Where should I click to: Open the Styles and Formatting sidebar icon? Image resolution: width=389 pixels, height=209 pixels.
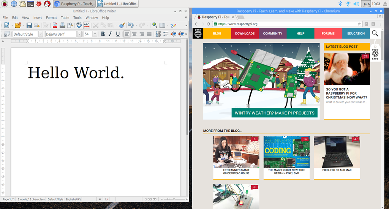point(7,34)
